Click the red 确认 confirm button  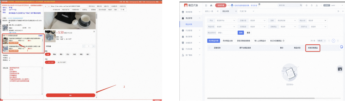[71, 95]
